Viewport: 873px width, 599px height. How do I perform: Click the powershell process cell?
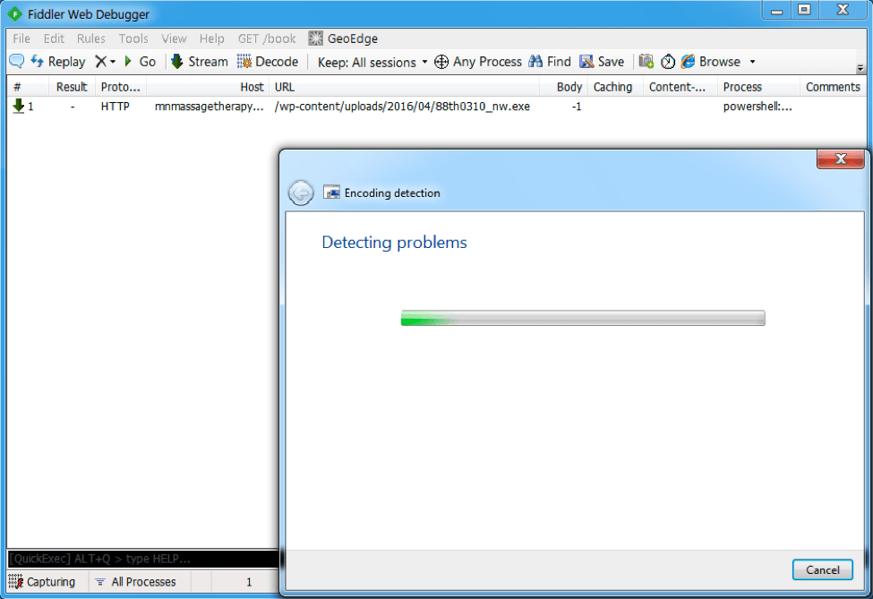coord(757,107)
